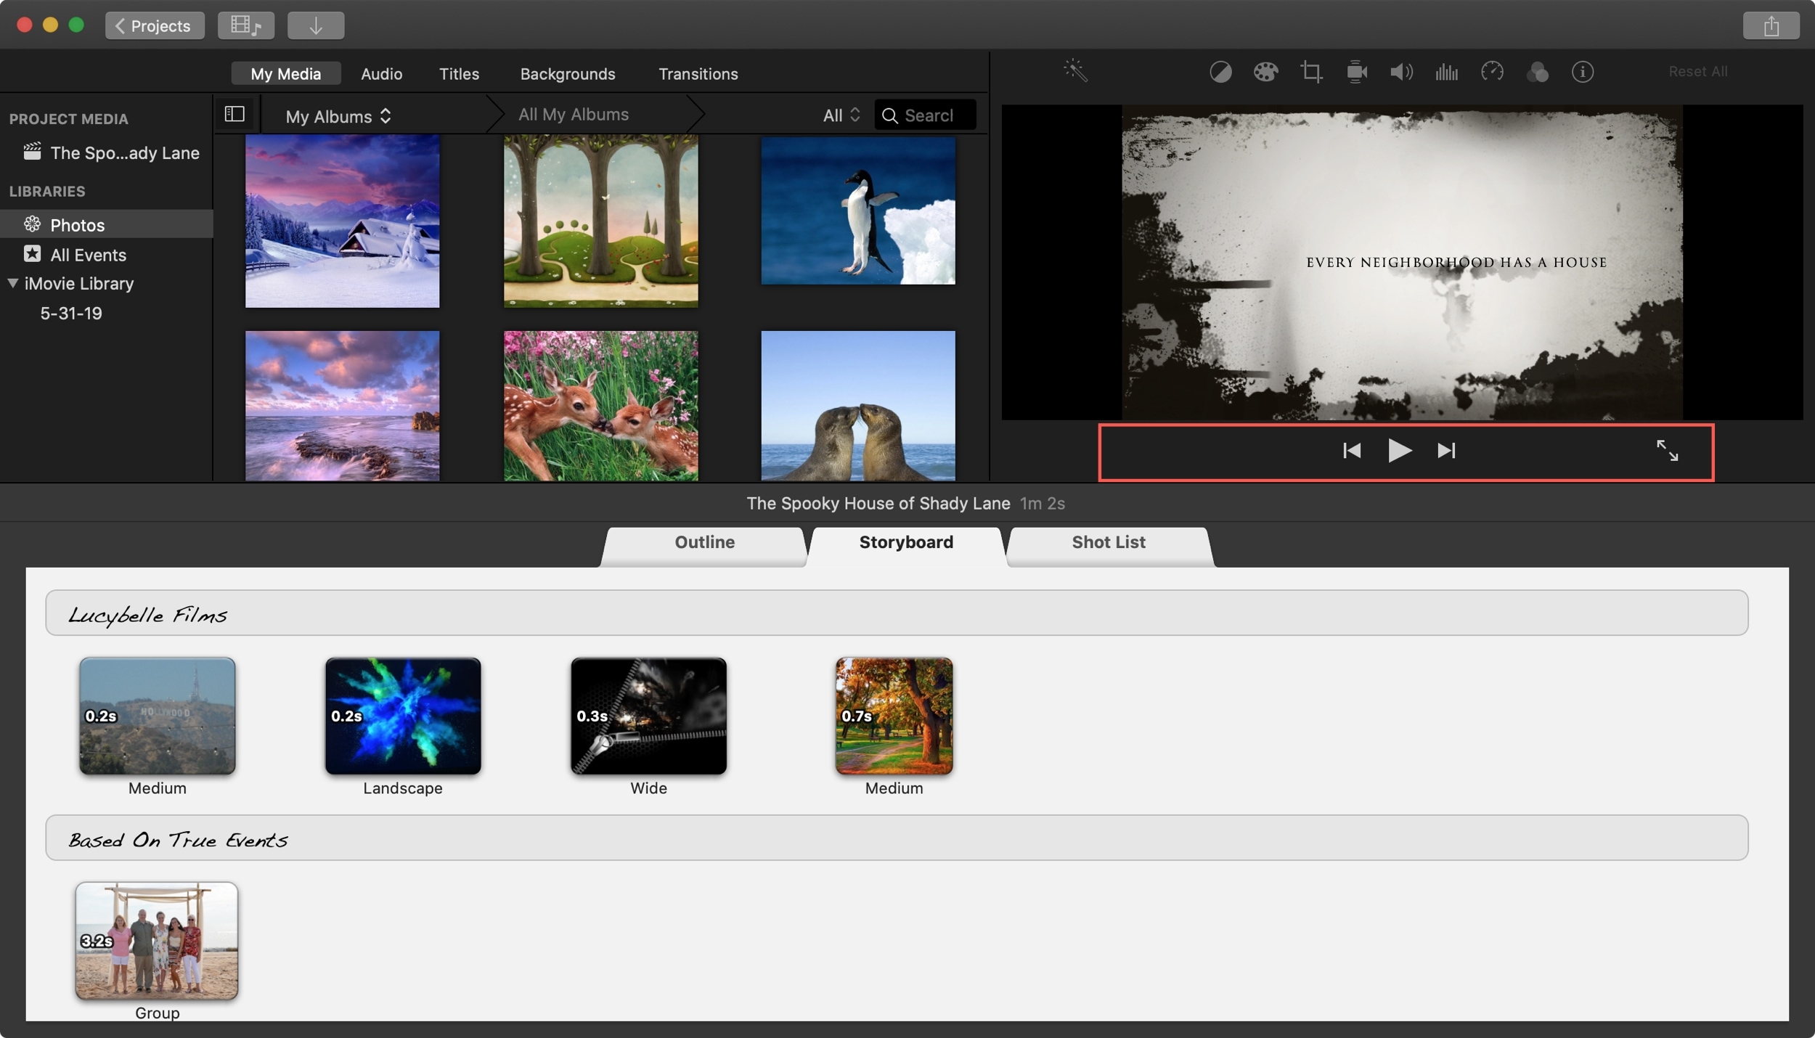1815x1038 pixels.
Task: Click Photos in the Libraries sidebar
Action: (x=76, y=224)
